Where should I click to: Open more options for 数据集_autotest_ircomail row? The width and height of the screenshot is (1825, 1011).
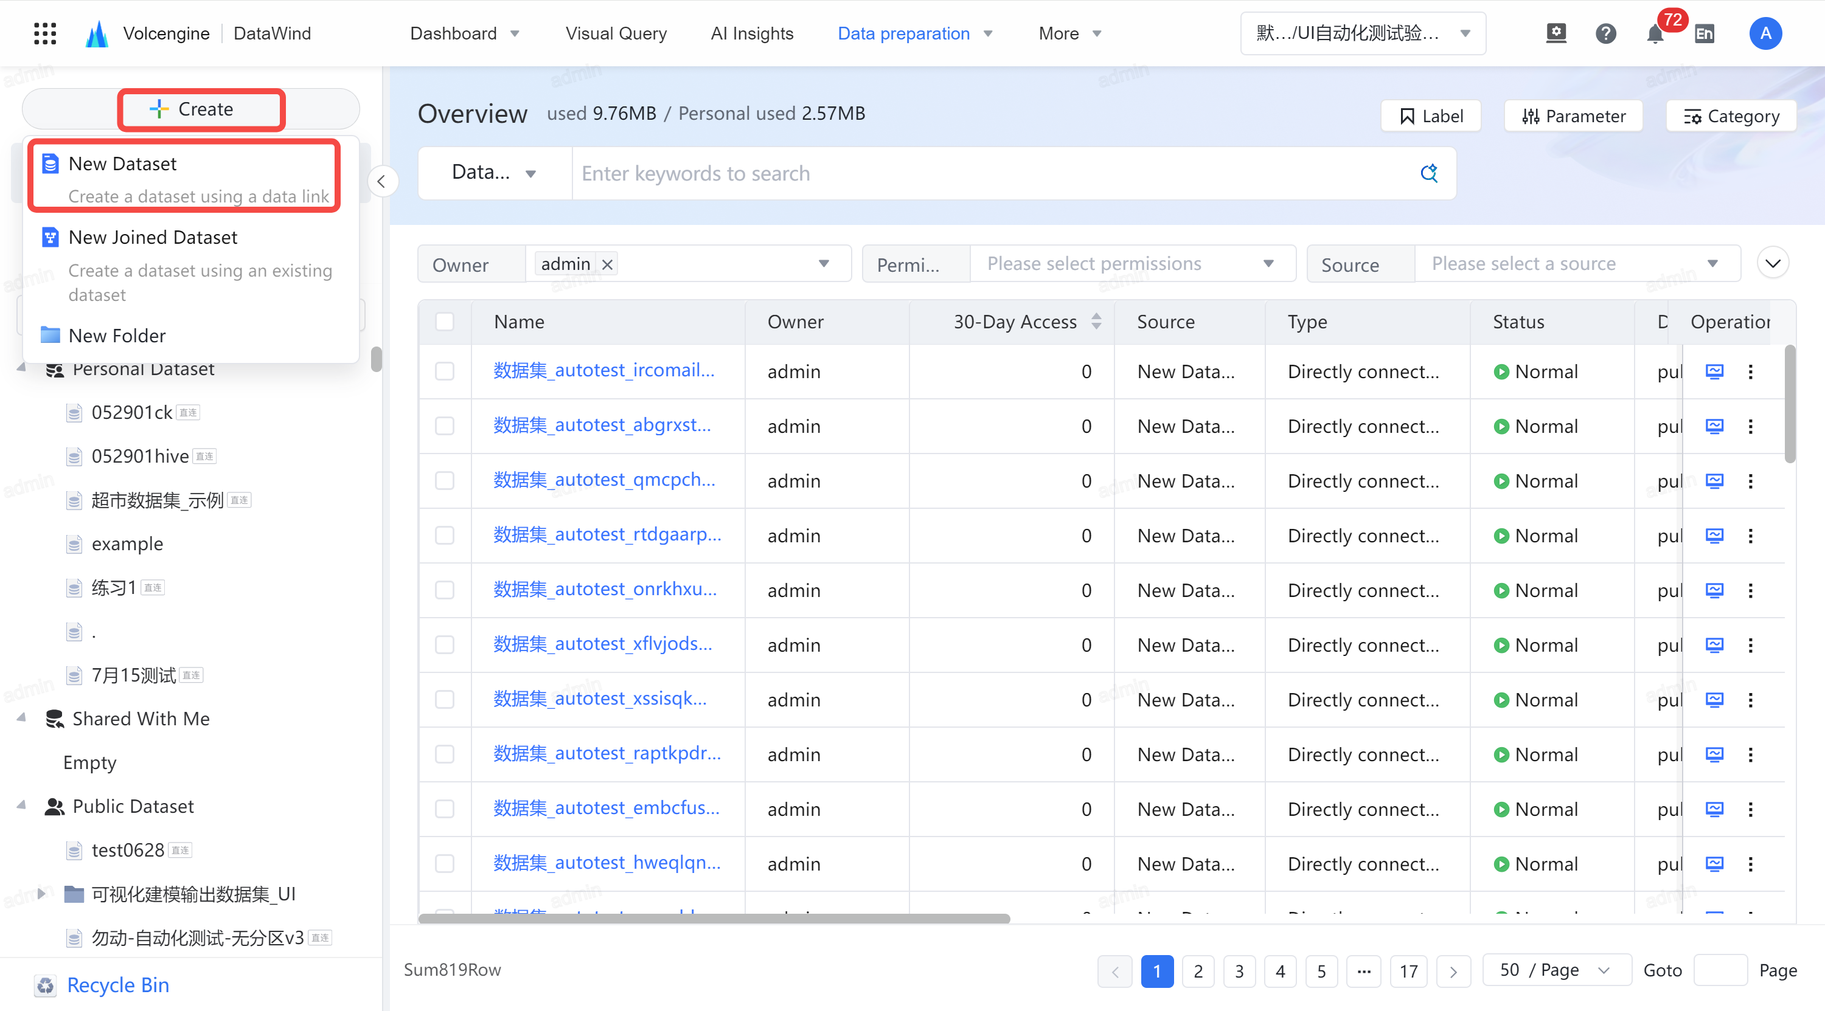click(1751, 371)
